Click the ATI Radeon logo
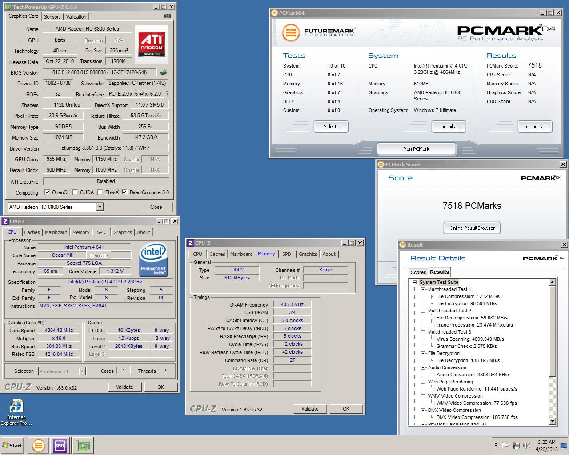The image size is (569, 455). (x=151, y=44)
